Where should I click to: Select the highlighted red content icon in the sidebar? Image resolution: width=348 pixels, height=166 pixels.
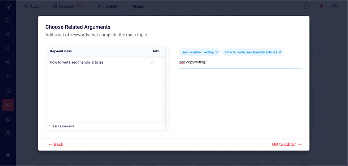(x=8, y=105)
